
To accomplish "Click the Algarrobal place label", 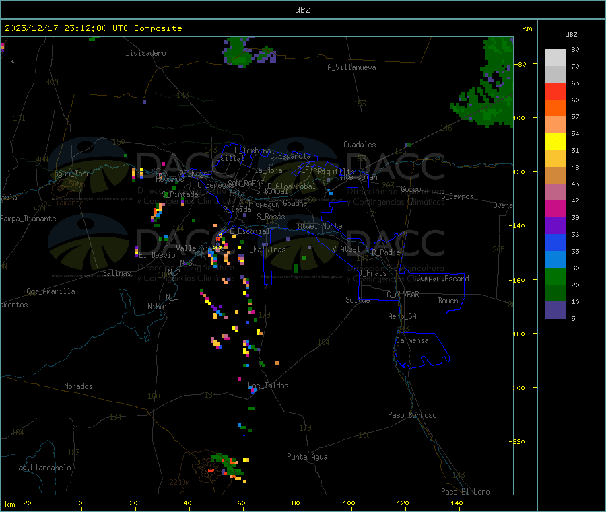I will click(x=296, y=186).
